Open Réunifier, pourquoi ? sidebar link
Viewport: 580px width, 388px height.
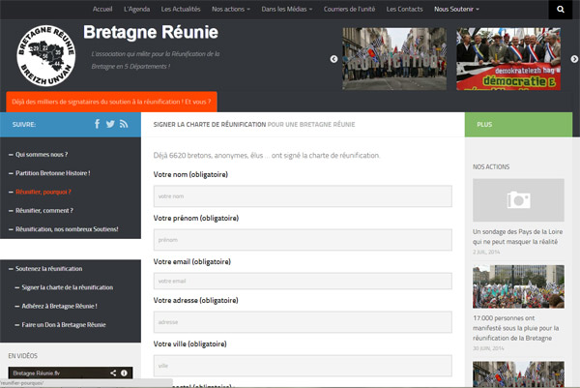(43, 192)
